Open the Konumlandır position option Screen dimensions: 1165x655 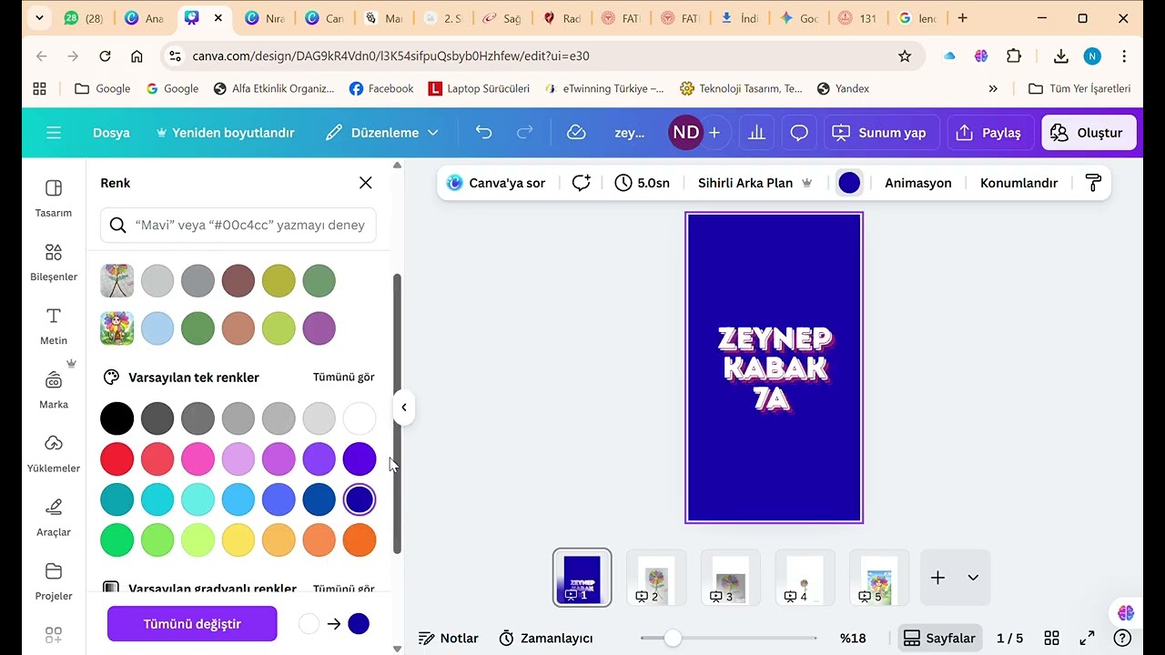(x=1018, y=183)
